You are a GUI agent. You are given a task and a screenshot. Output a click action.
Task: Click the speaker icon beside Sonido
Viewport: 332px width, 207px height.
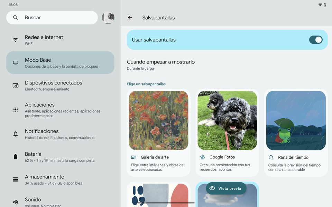click(x=16, y=202)
